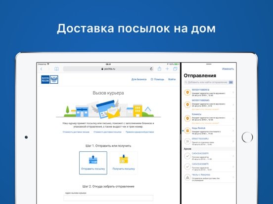Tap the Safari back arrow
This screenshot has height=204, width=273.
tap(41, 69)
